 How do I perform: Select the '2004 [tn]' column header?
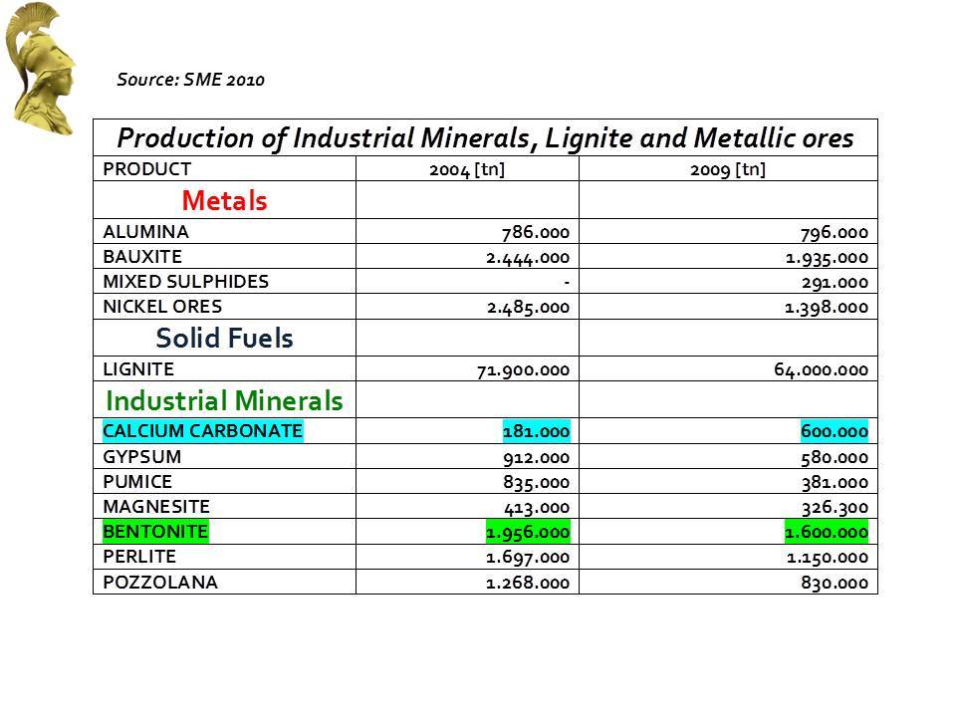pyautogui.click(x=467, y=169)
